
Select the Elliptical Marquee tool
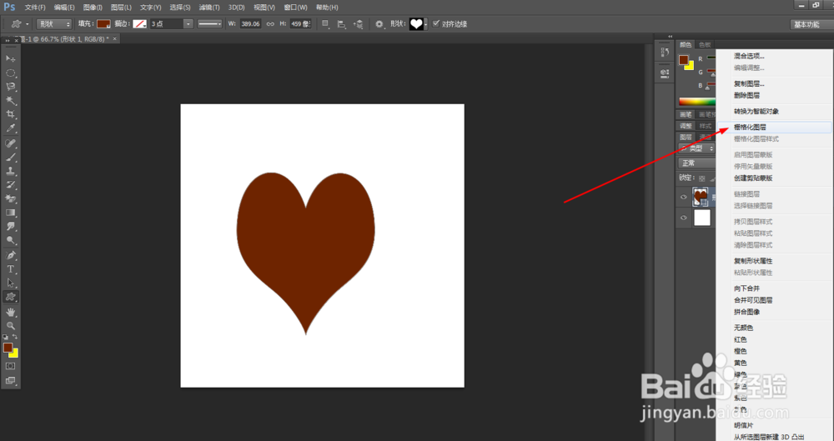coord(11,73)
